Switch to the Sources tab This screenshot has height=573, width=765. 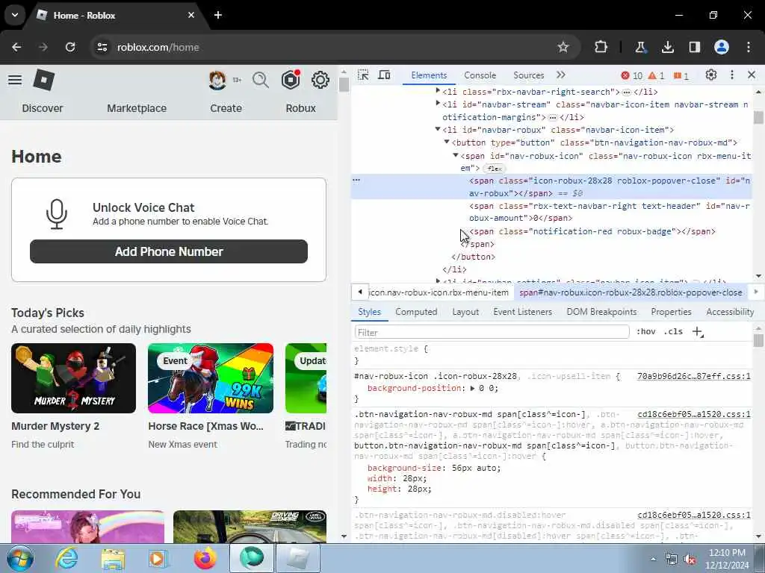(528, 75)
